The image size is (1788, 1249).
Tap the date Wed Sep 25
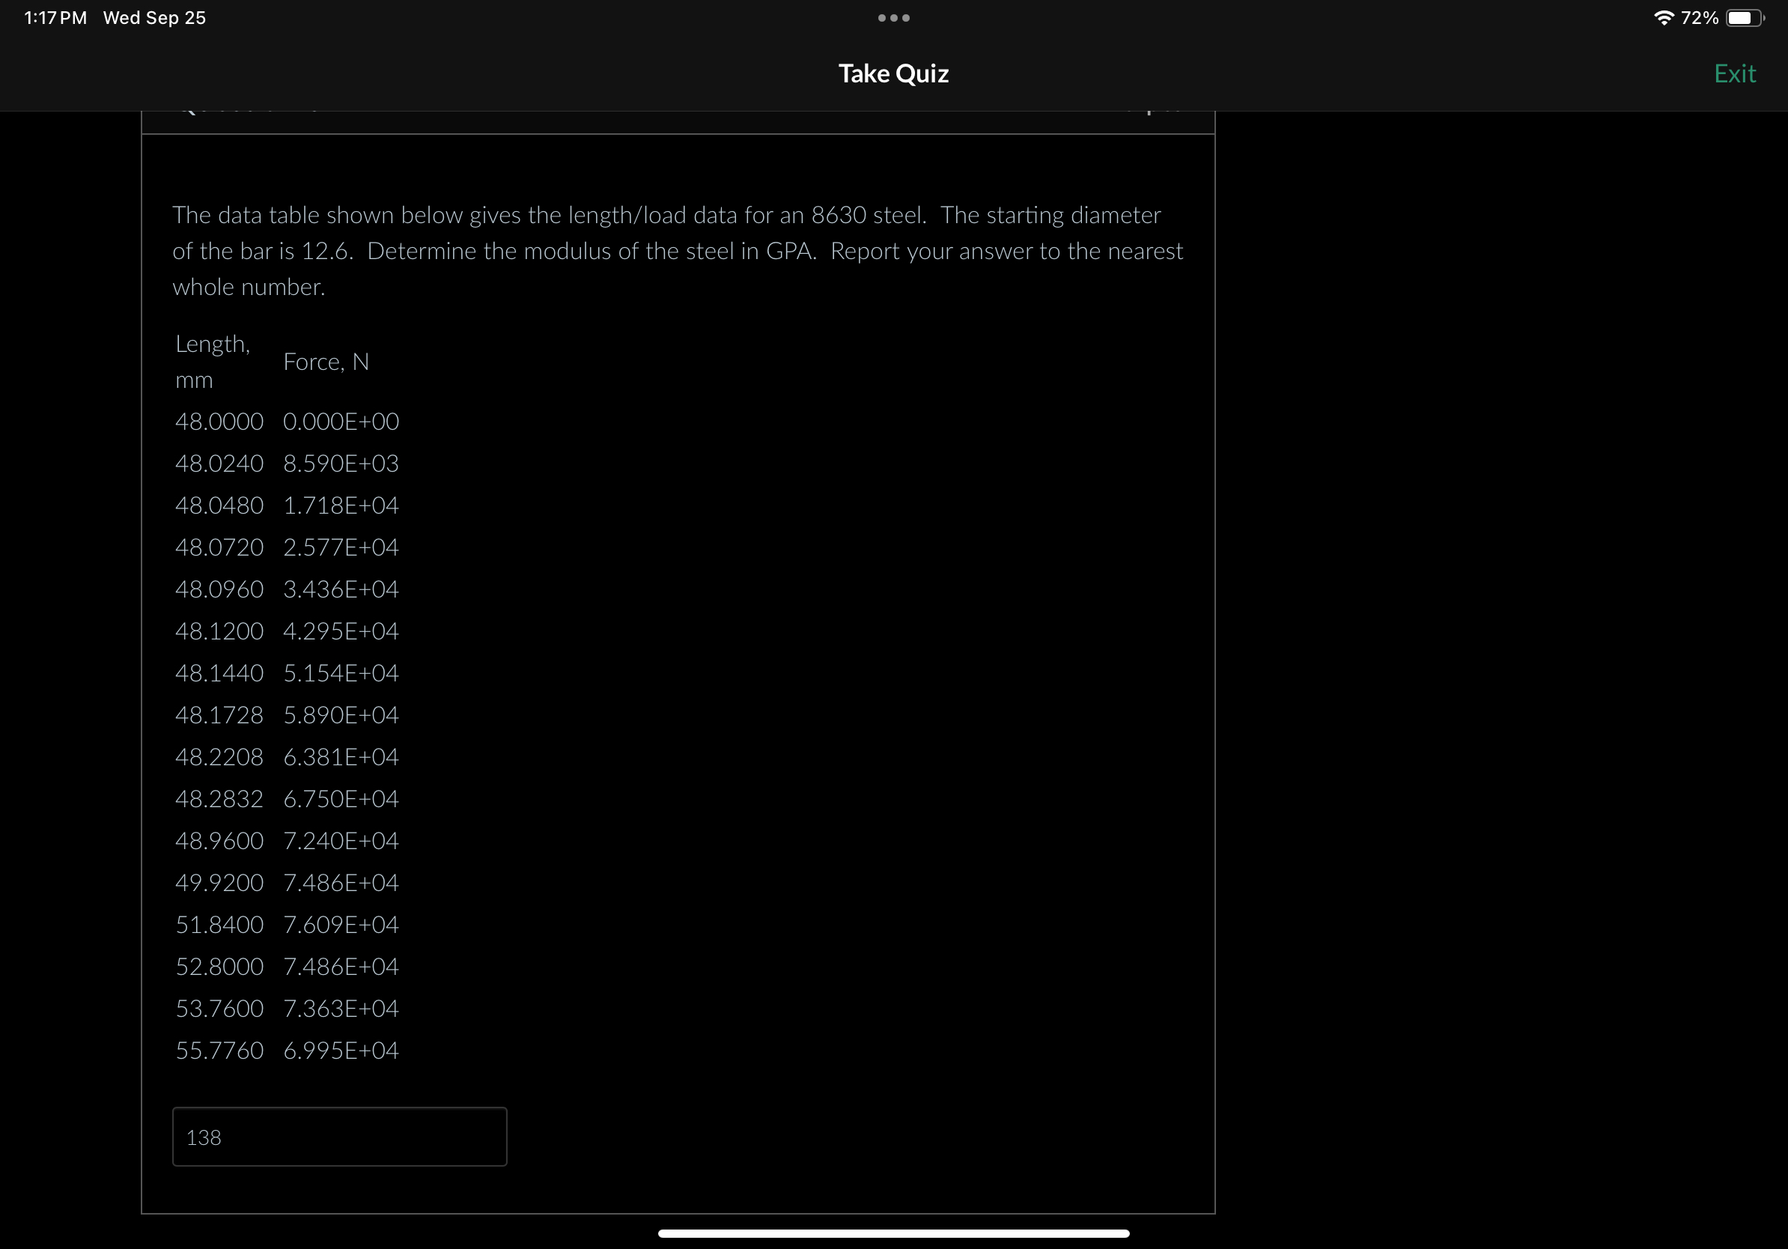click(x=154, y=18)
